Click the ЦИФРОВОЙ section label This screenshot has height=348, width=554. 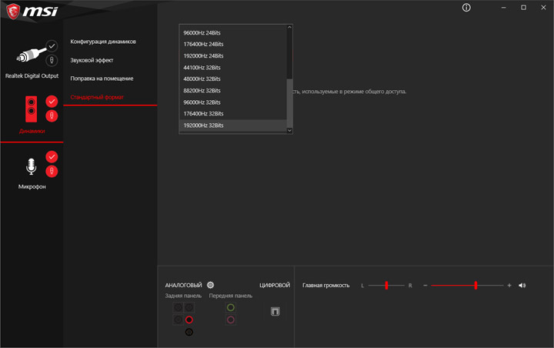275,285
